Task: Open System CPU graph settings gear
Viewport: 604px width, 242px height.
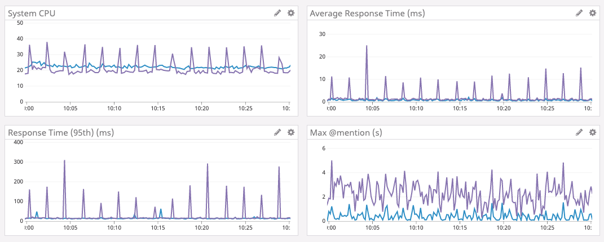Action: click(291, 13)
